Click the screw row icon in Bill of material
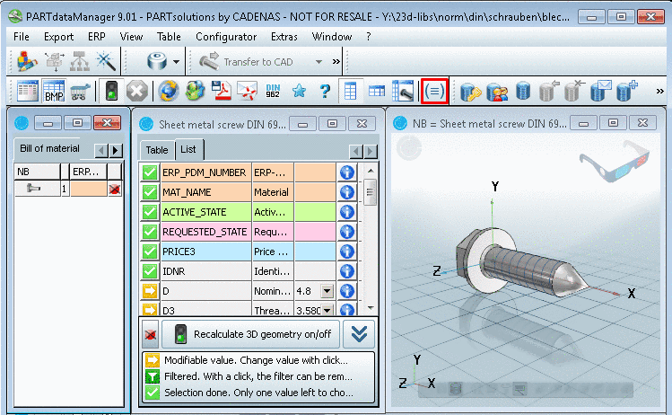This screenshot has width=672, height=415. (33, 189)
